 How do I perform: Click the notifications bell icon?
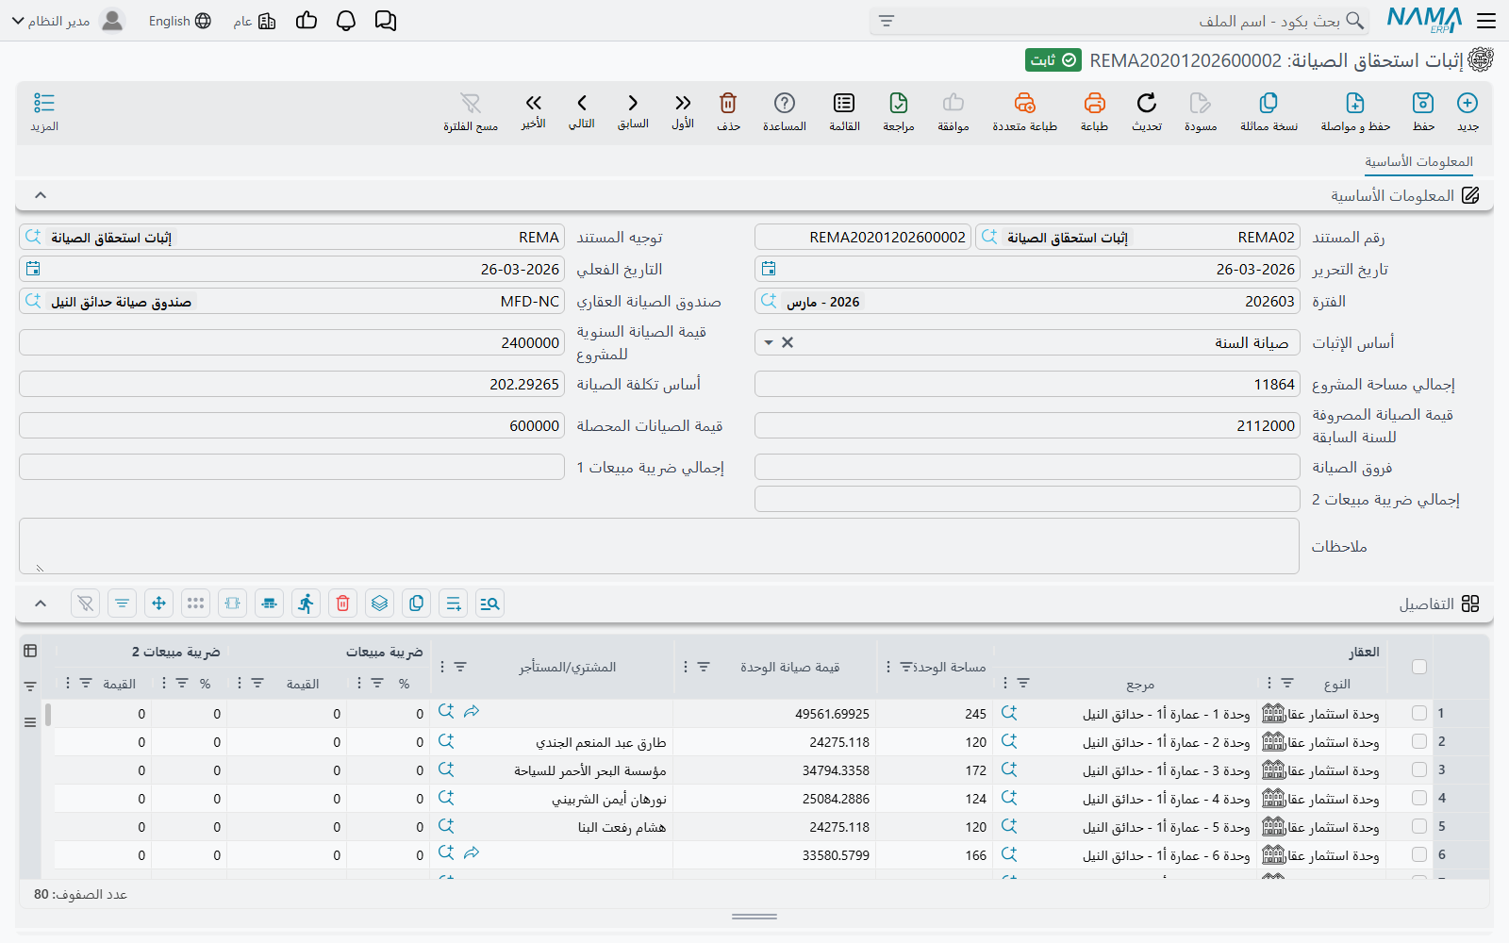(346, 21)
